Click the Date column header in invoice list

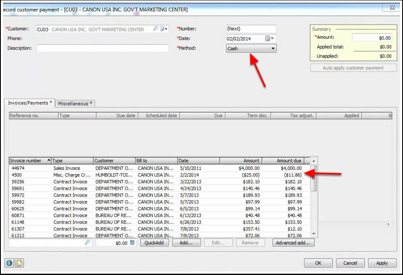[199, 160]
